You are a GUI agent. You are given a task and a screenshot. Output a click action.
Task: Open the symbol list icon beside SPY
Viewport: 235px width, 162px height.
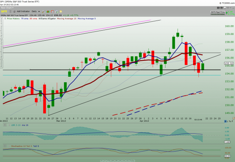(10, 12)
